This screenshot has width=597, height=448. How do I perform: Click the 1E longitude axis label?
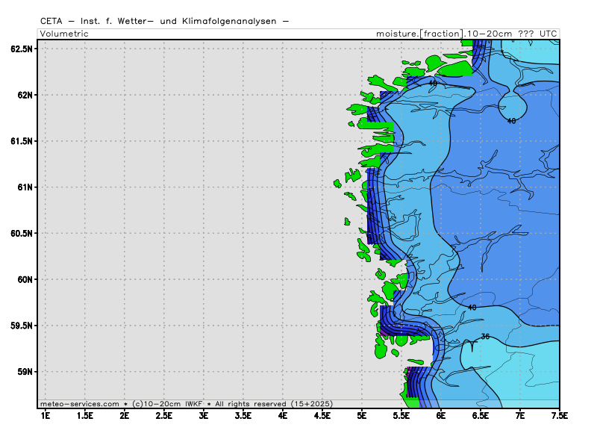[x=45, y=414]
